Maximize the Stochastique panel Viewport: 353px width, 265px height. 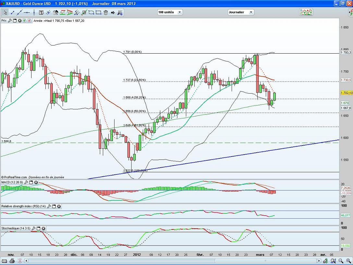(39, 229)
